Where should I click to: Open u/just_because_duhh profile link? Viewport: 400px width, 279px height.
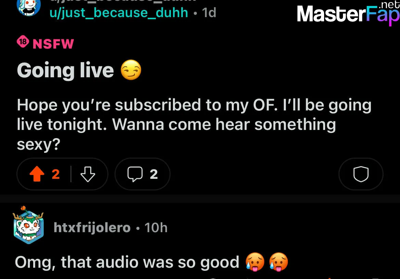click(x=119, y=13)
